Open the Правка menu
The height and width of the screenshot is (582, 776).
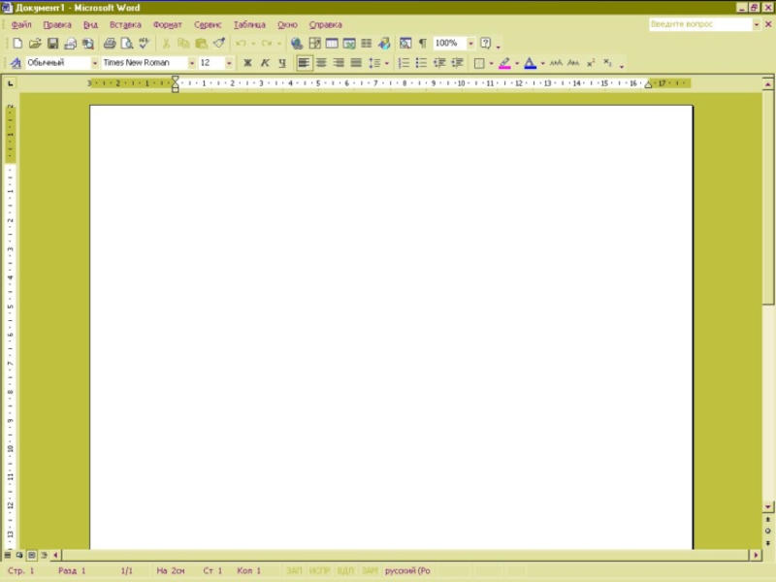click(57, 25)
